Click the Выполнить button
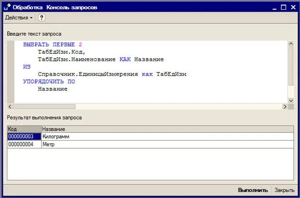The width and height of the screenshot is (300, 198). 253,190
